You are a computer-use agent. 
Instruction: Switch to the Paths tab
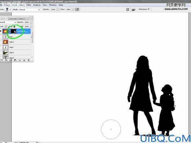tap(21, 19)
